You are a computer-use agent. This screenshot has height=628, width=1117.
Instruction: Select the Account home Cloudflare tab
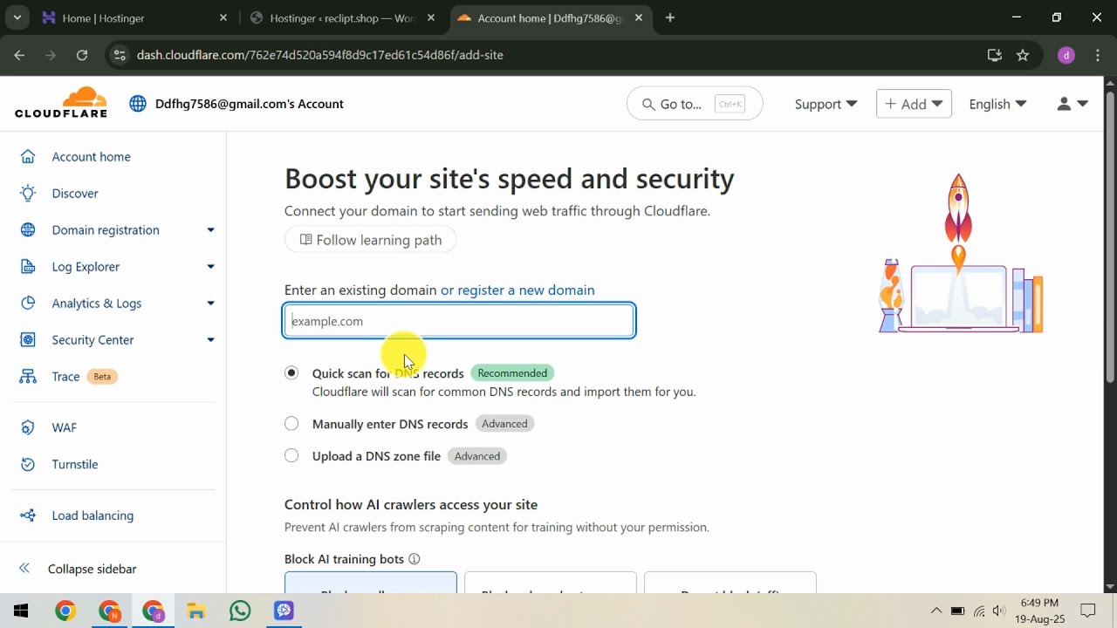[550, 17]
